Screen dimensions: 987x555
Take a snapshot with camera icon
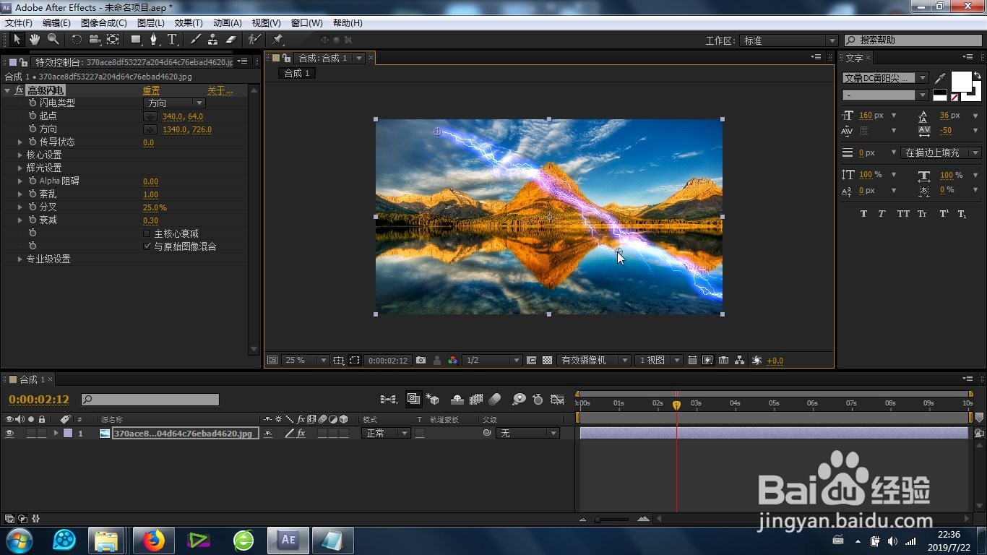pyautogui.click(x=421, y=360)
